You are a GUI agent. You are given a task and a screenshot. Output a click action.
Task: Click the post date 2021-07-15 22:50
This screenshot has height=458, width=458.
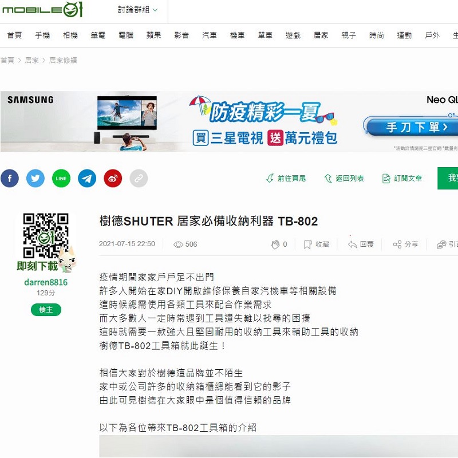tap(127, 244)
